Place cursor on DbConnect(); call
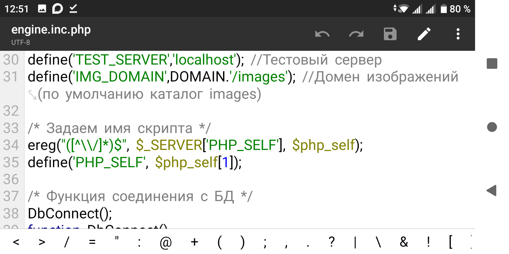This screenshot has height=254, width=509. coord(70,213)
